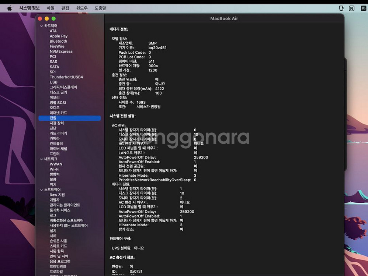This screenshot has width=368, height=276.
Task: Select 볼륨 in the sidebar
Action: [x=53, y=180]
